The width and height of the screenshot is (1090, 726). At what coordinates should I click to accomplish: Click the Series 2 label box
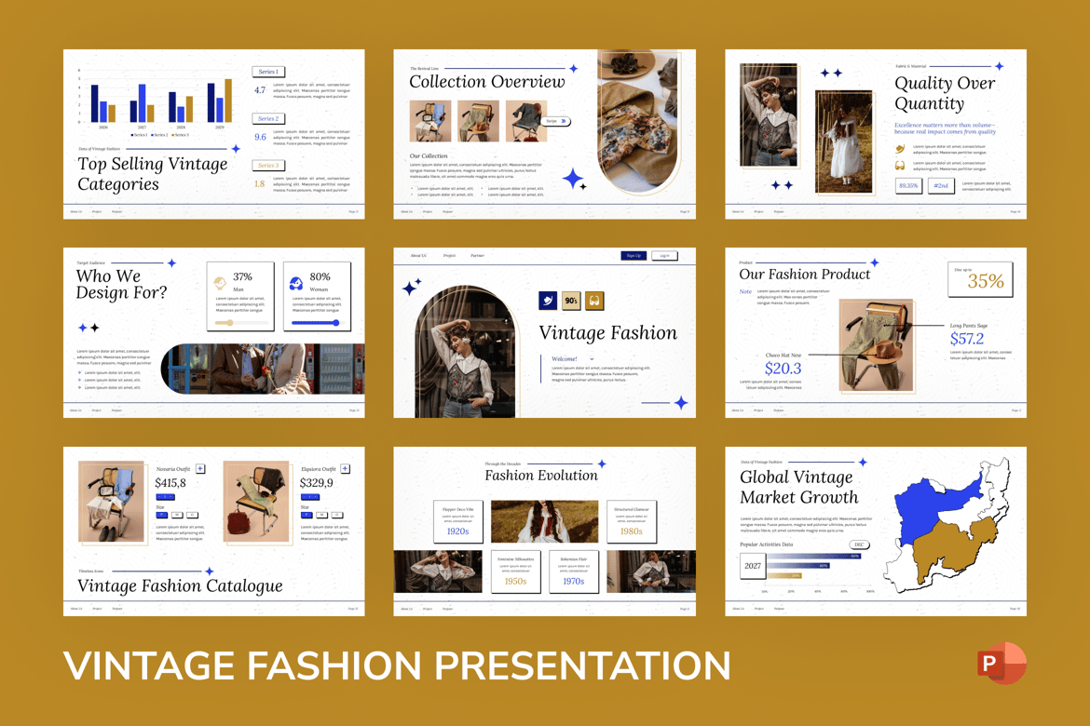[268, 119]
